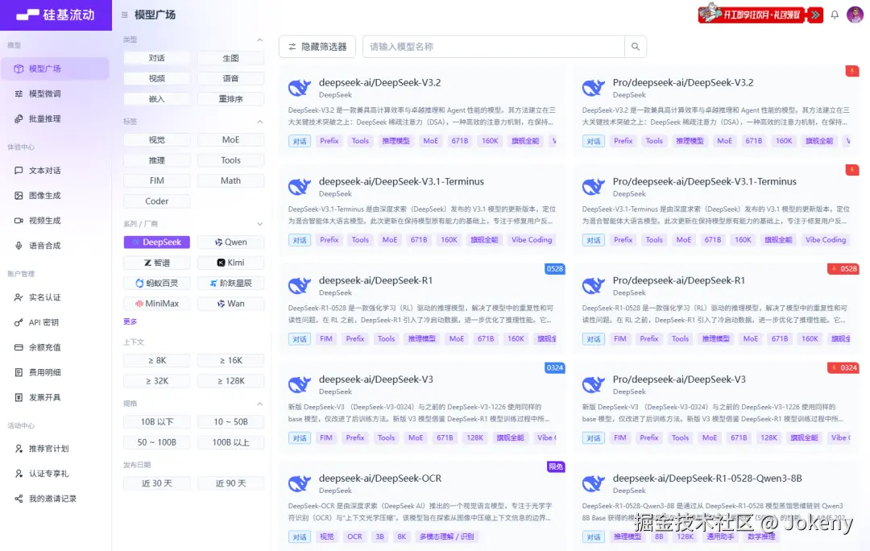The height and width of the screenshot is (551, 870).
Task: Expand the 系列 / 厂商 section chevron
Action: point(259,224)
